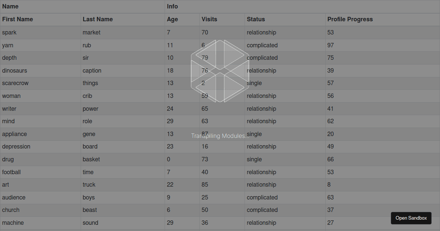The width and height of the screenshot is (440, 231).
Task: Sort the table by Age column
Action: (172, 19)
